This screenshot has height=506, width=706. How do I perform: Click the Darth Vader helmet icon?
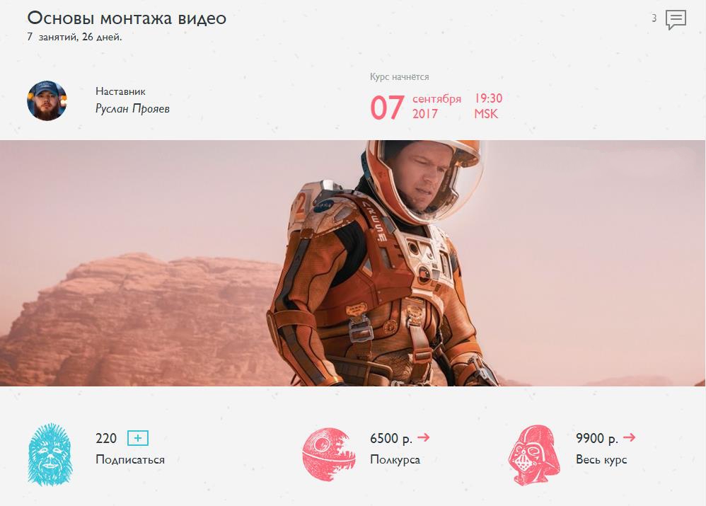pos(534,455)
